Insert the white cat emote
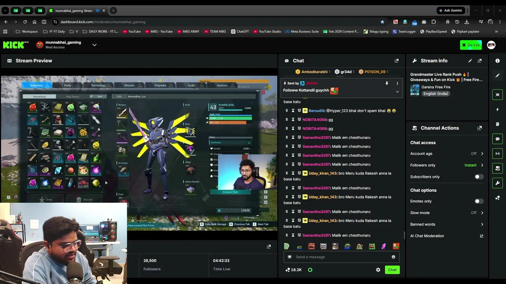Viewport: 506px width, 284px height. point(323,246)
